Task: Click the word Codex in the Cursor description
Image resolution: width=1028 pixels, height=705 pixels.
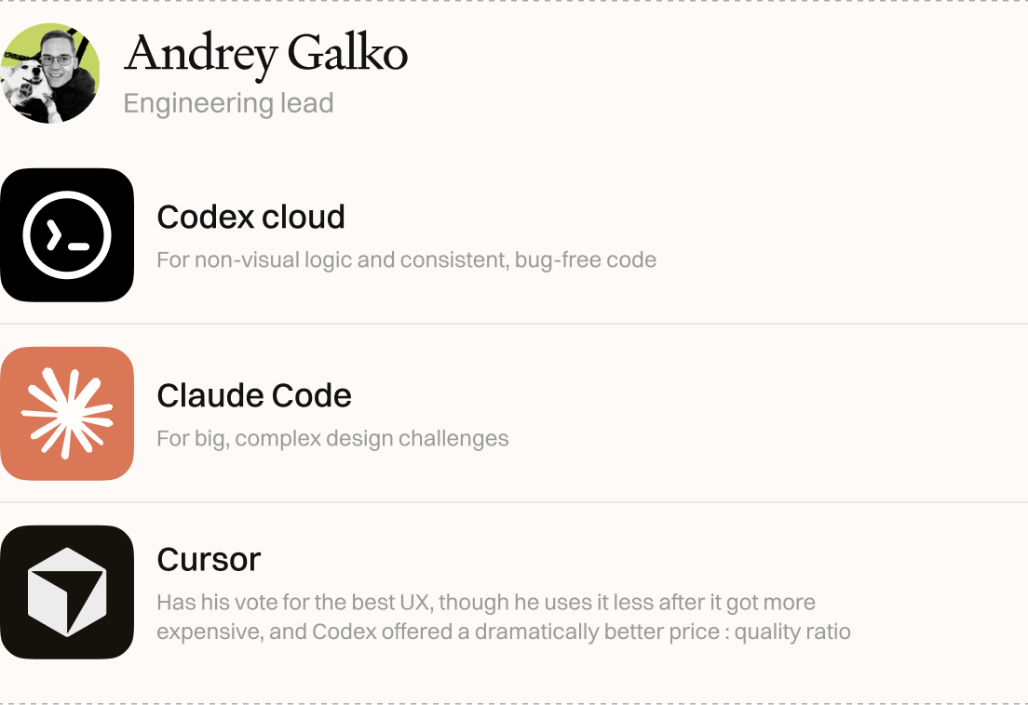Action: coord(345,632)
